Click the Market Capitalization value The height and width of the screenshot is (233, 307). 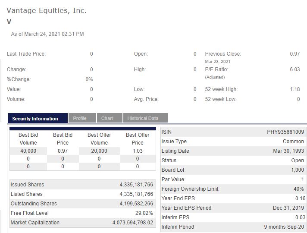tap(133, 222)
